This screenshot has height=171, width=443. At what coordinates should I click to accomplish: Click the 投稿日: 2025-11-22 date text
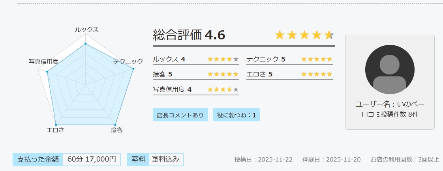click(263, 160)
